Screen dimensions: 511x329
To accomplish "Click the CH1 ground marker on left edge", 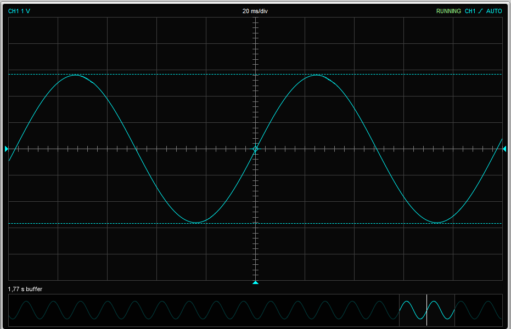I will 7,149.
